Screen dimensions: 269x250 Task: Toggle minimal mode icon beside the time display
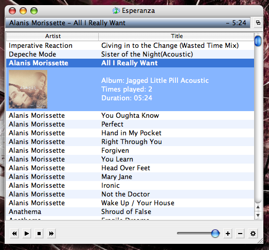click(258, 23)
